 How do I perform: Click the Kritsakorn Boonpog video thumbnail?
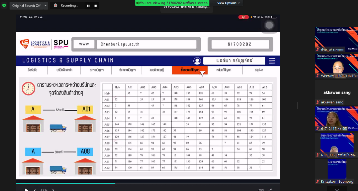tap(337, 171)
